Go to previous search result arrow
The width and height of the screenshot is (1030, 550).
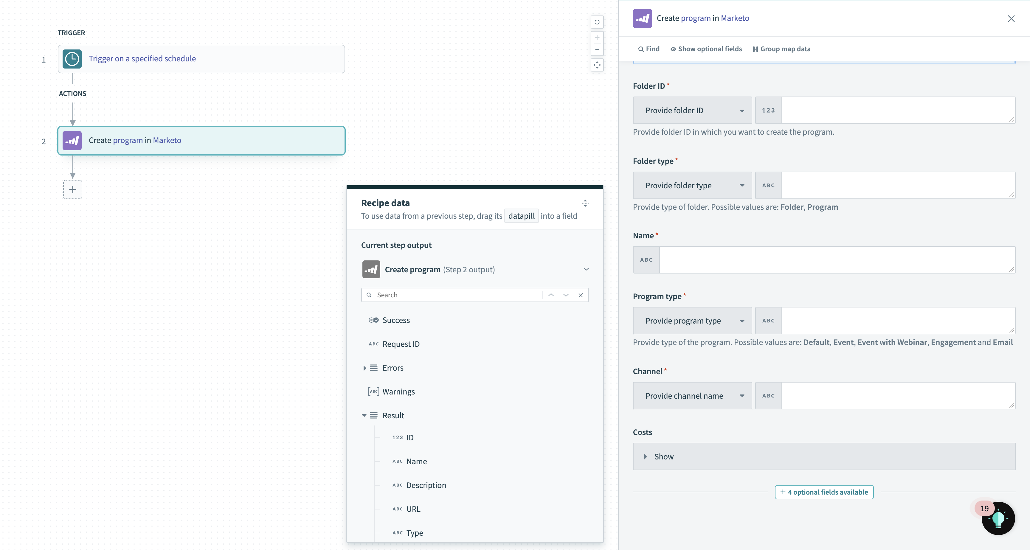550,295
